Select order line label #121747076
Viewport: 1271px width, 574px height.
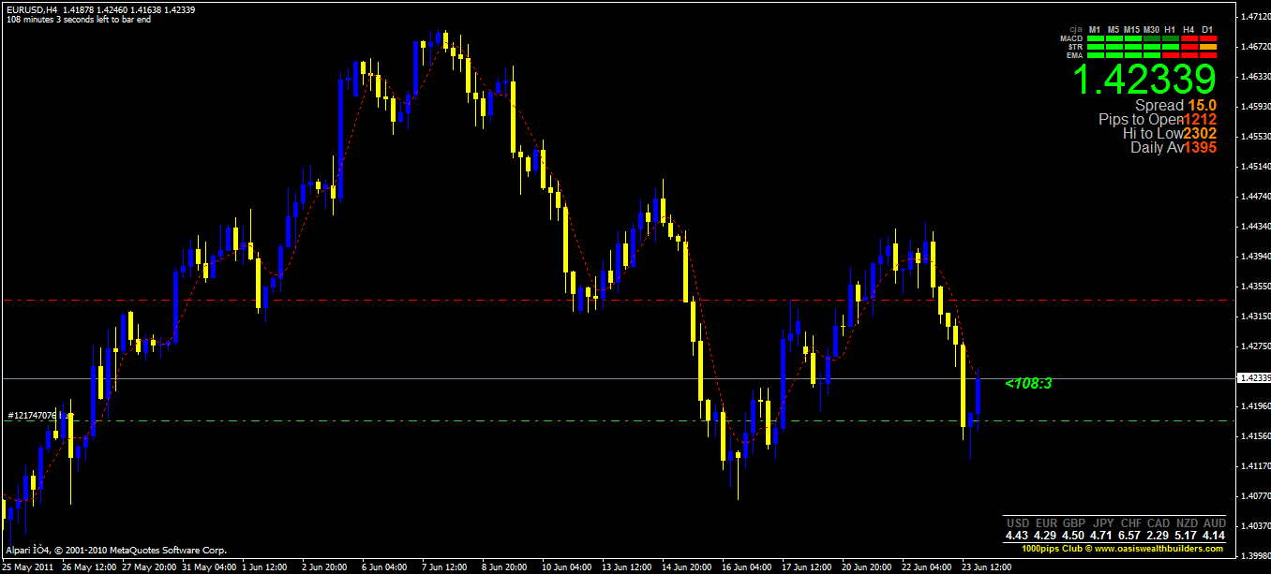tap(33, 415)
